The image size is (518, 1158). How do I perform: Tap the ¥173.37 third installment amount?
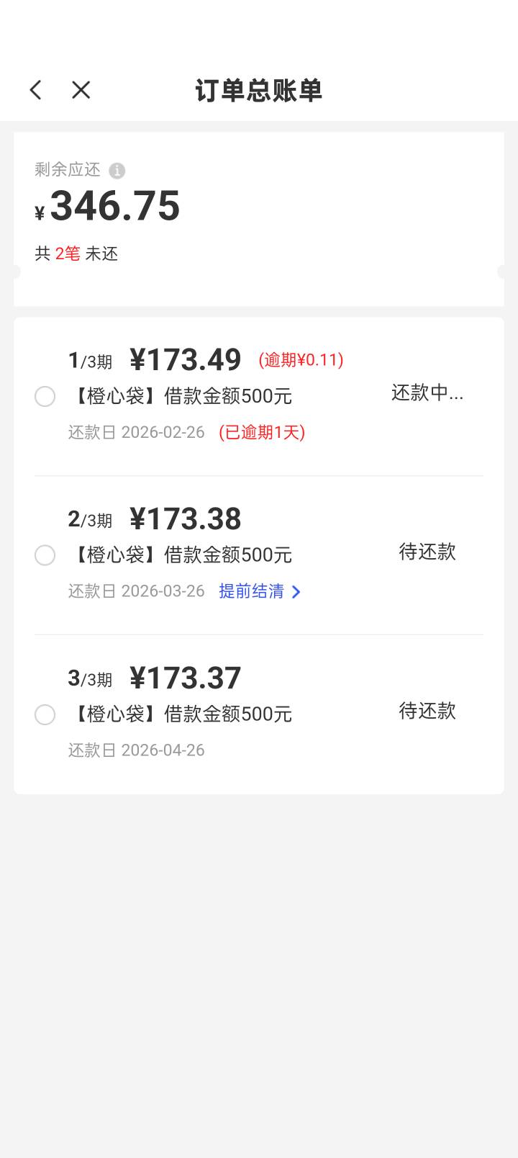tap(186, 678)
